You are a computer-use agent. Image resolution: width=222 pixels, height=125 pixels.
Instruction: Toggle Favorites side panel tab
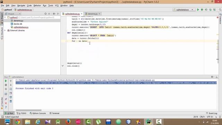(x=2, y=103)
